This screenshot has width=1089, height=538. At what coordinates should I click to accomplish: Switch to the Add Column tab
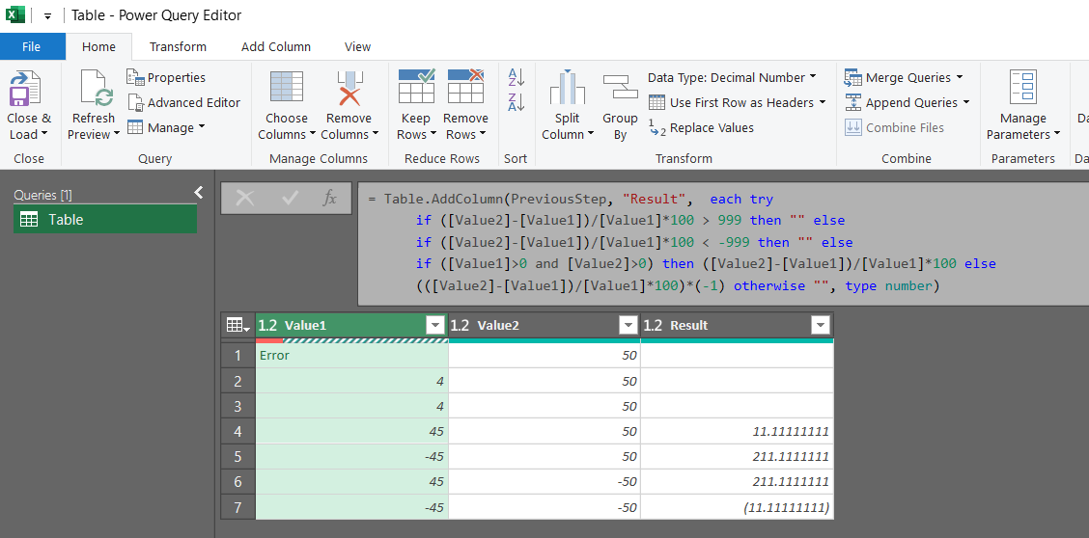click(x=276, y=46)
